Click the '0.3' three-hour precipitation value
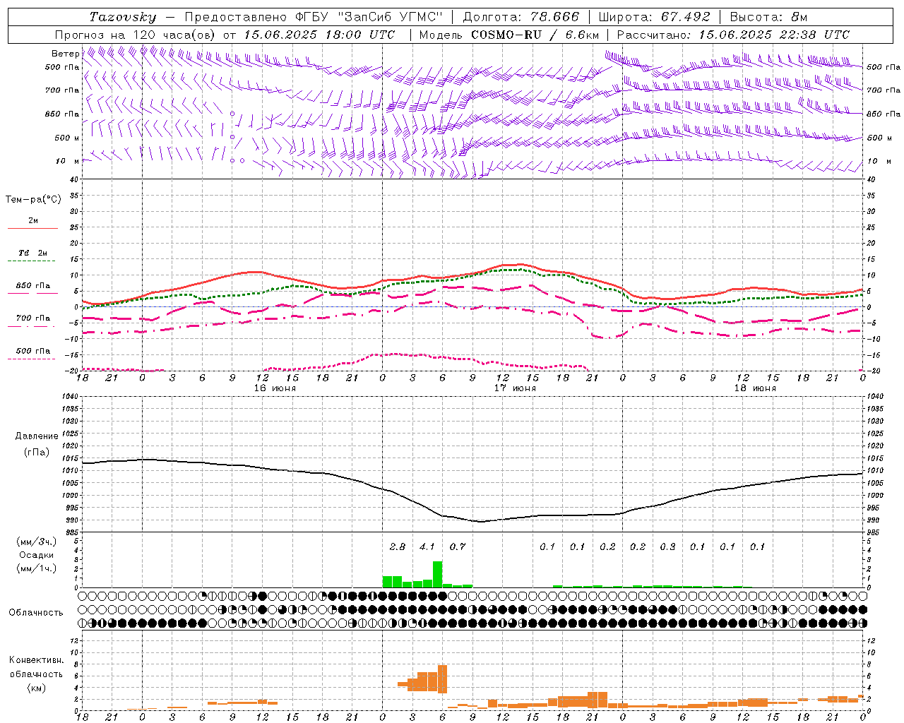Viewport: 904px width, 723px height. pyautogui.click(x=667, y=546)
